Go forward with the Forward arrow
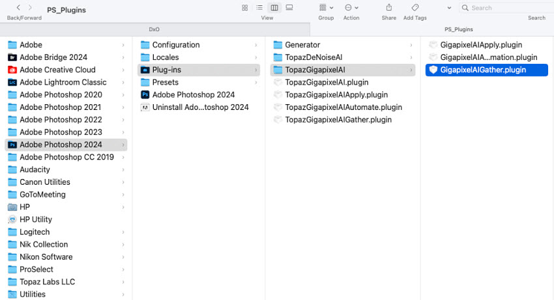The height and width of the screenshot is (300, 554). [30, 8]
